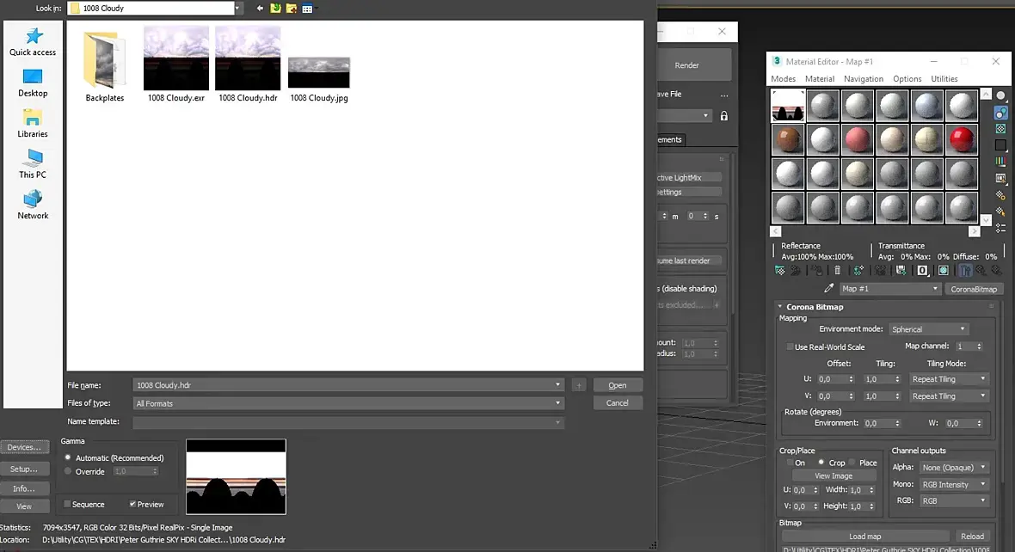
Task: Click Go Forward to Sibling icon
Action: tap(998, 271)
